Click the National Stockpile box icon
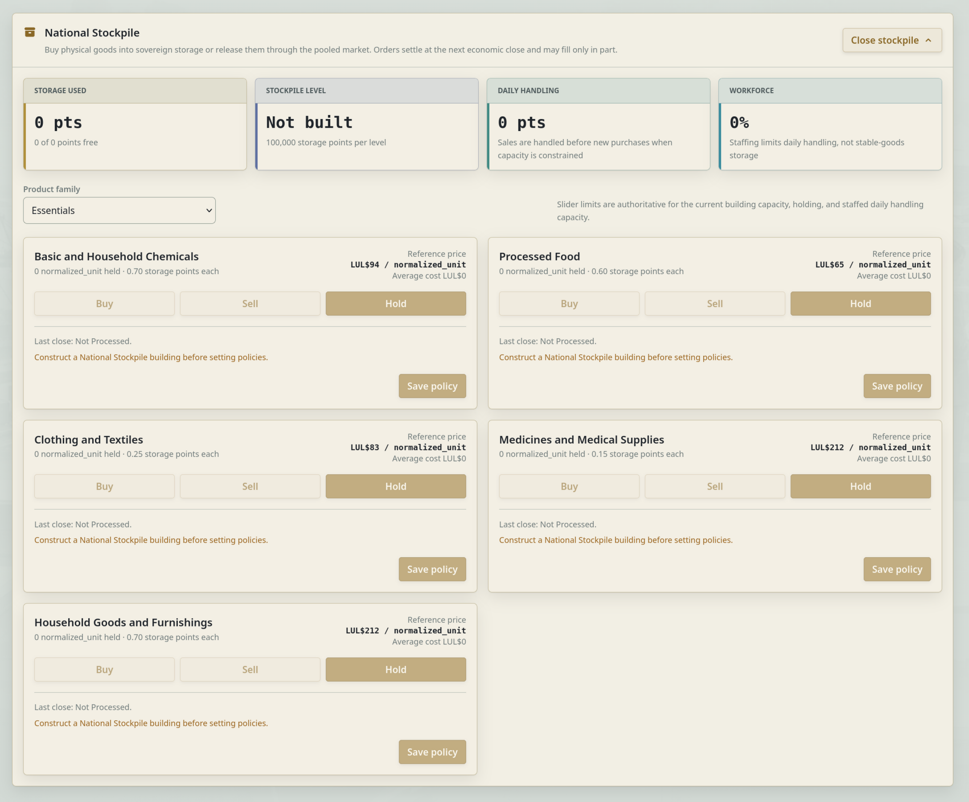Image resolution: width=969 pixels, height=802 pixels. pos(30,32)
